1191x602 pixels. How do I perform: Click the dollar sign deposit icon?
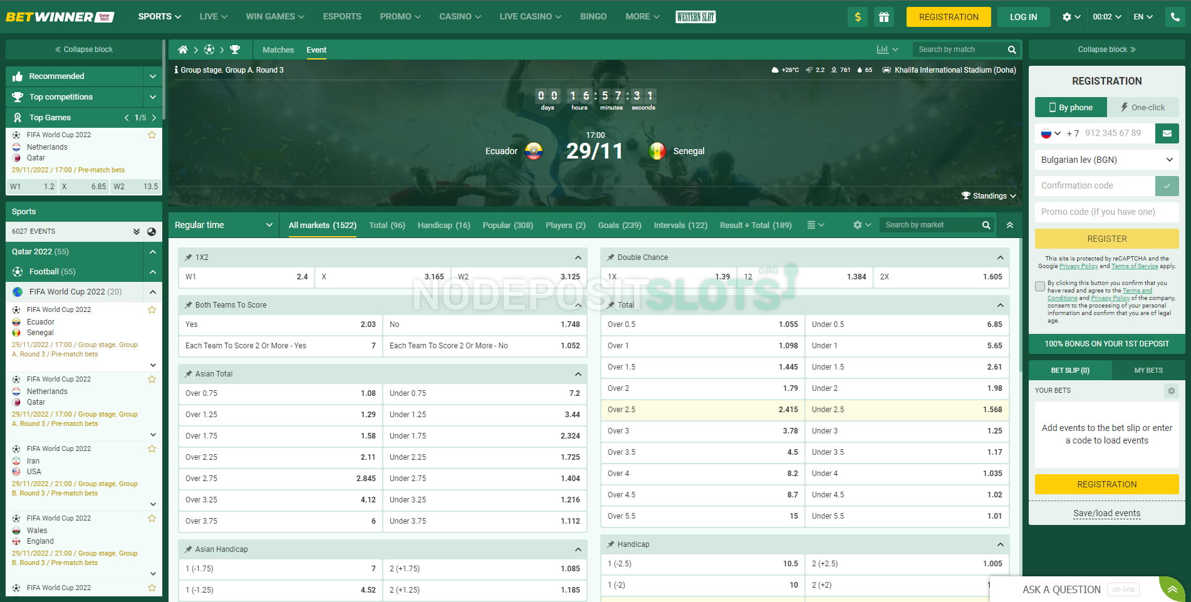click(858, 17)
